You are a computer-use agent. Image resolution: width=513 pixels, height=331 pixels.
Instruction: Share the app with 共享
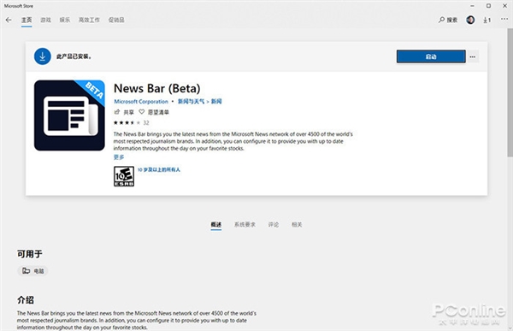pyautogui.click(x=124, y=112)
